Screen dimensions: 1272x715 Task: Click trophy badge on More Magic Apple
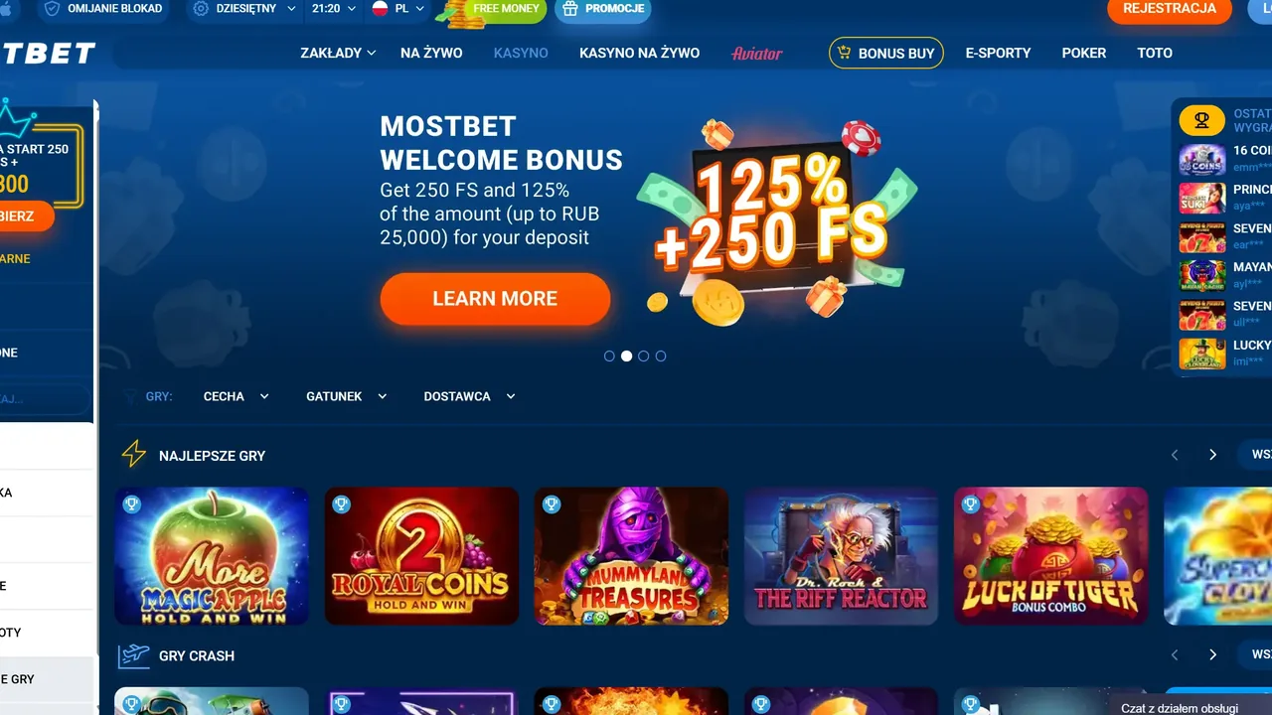coord(132,504)
